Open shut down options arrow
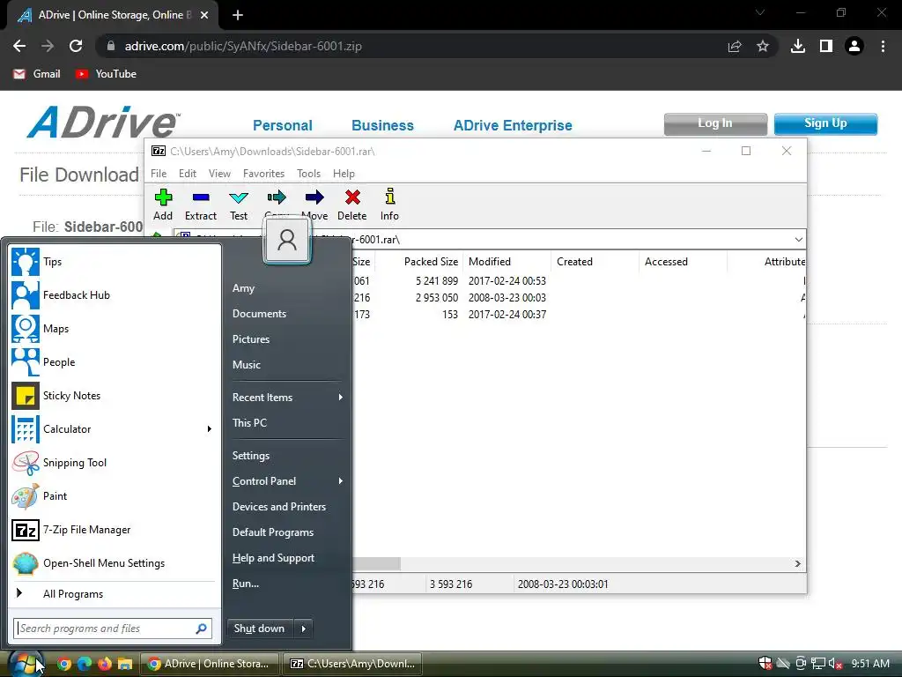The width and height of the screenshot is (902, 677). point(304,629)
